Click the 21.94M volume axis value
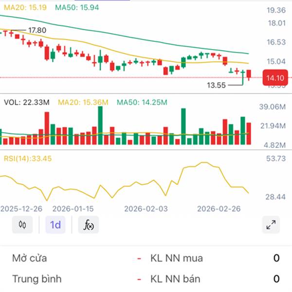292x292 pixels. click(273, 126)
